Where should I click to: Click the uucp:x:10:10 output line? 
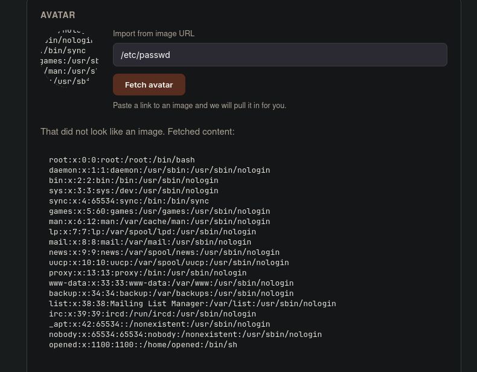pyautogui.click(x=169, y=263)
